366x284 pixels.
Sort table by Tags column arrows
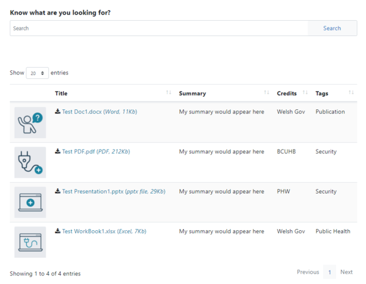tap(351, 93)
